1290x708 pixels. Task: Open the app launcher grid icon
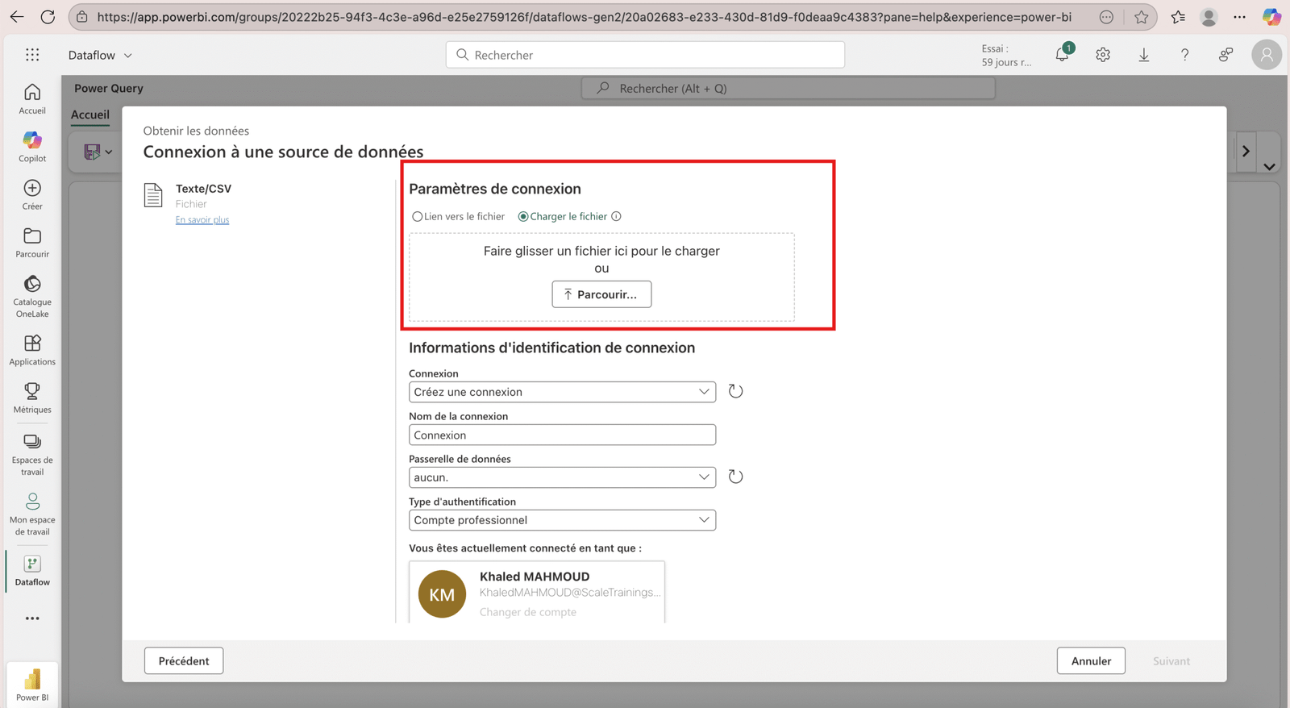32,55
